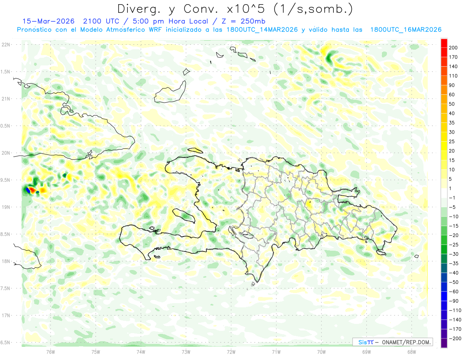Click the "9.5N" latitude label
The height and width of the screenshot is (357, 462).
click(5, 180)
